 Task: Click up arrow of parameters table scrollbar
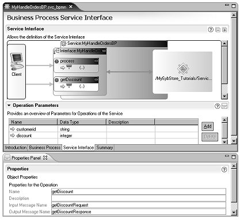(x=224, y=120)
